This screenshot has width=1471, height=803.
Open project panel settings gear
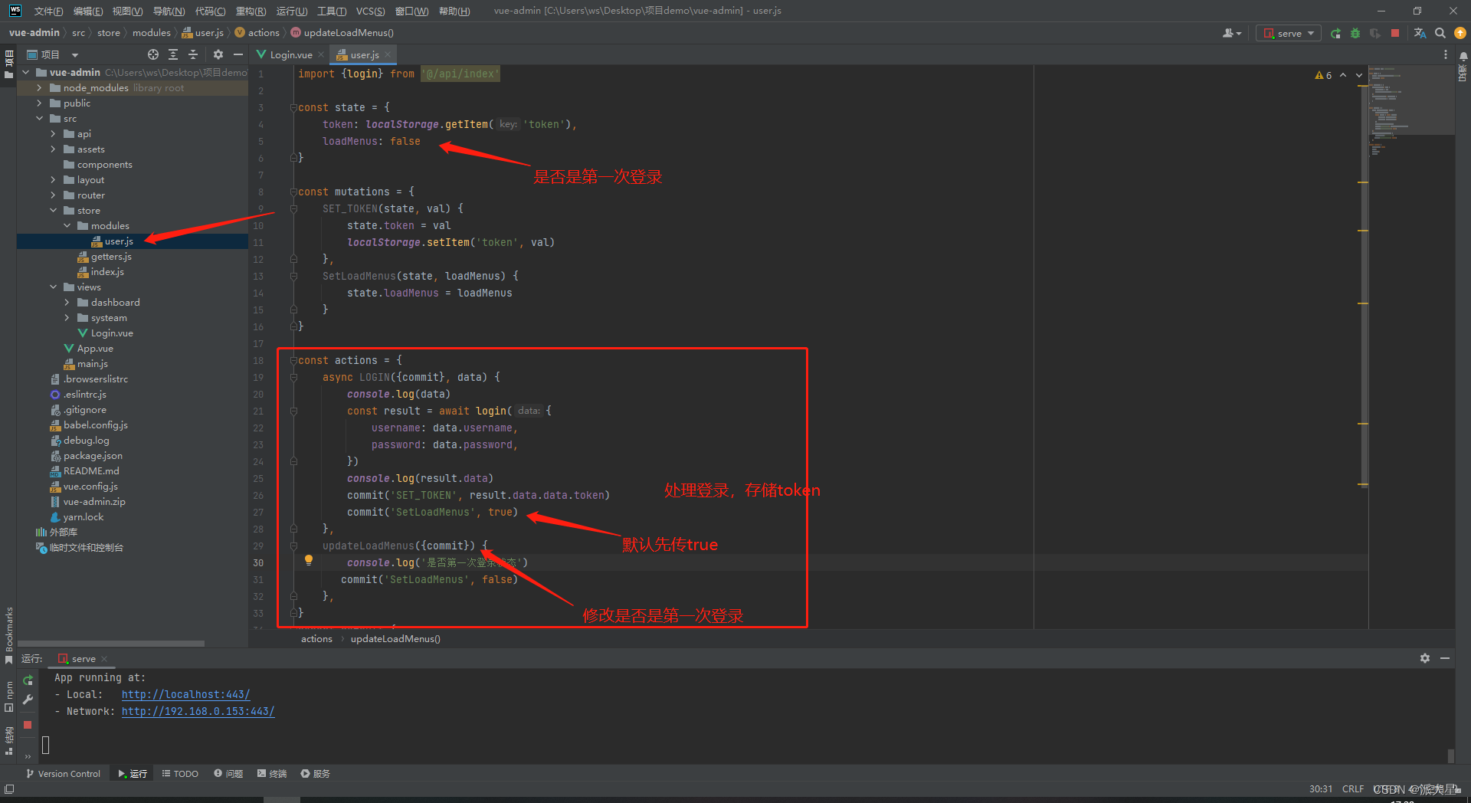pos(218,54)
